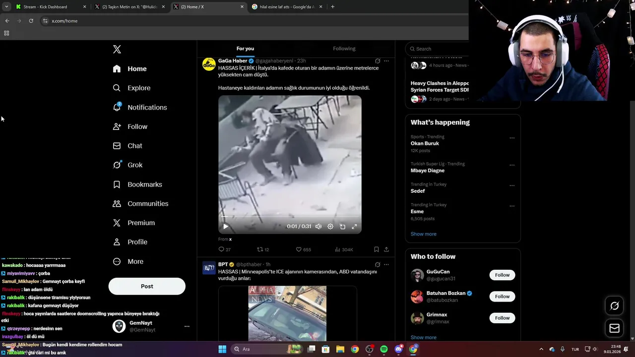This screenshot has width=635, height=357.
Task: Open Discord from the taskbar
Action: [x=399, y=349]
